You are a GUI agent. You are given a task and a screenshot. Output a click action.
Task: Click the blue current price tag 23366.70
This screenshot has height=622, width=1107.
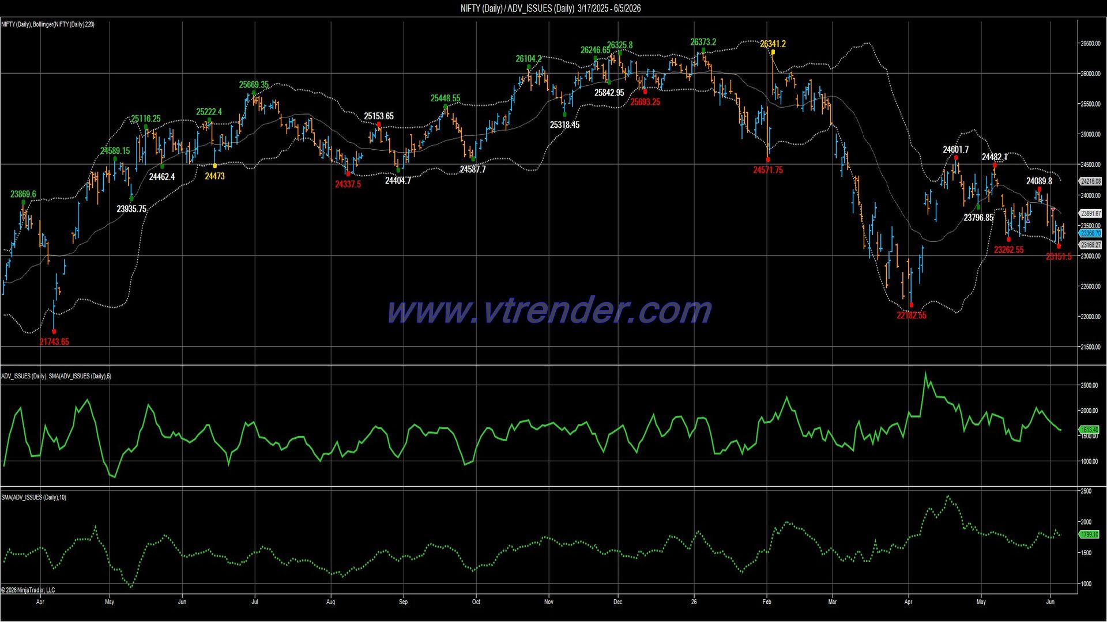pos(1090,233)
